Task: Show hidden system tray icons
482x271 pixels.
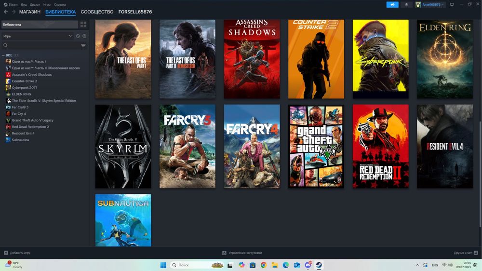Action: [417, 265]
